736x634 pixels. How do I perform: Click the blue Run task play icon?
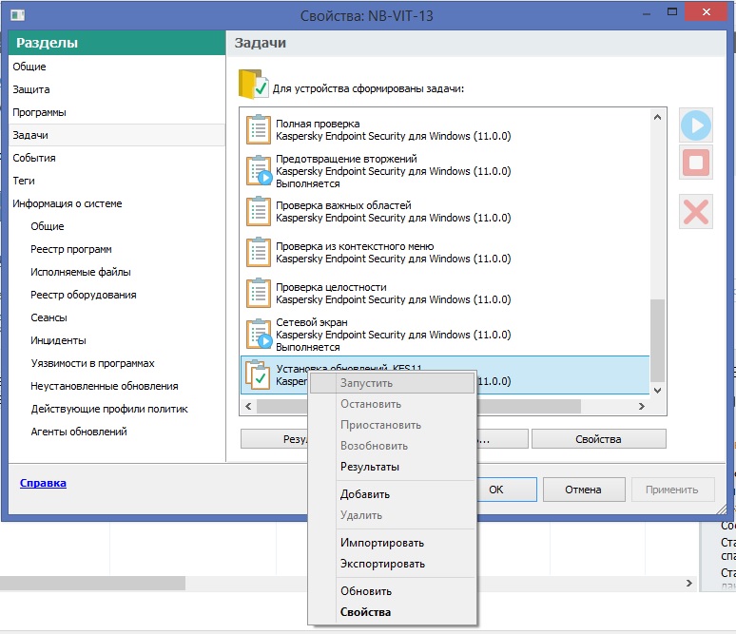click(696, 125)
